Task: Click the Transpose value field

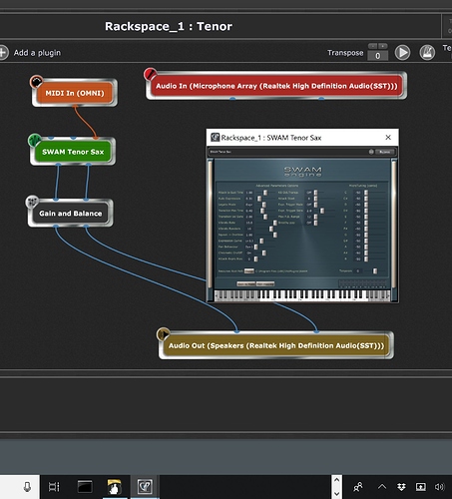Action: tap(377, 56)
